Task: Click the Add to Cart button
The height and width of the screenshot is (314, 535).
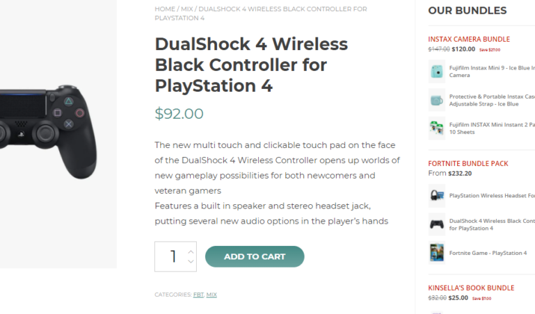Action: point(255,256)
